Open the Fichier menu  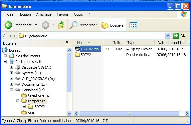9,14
